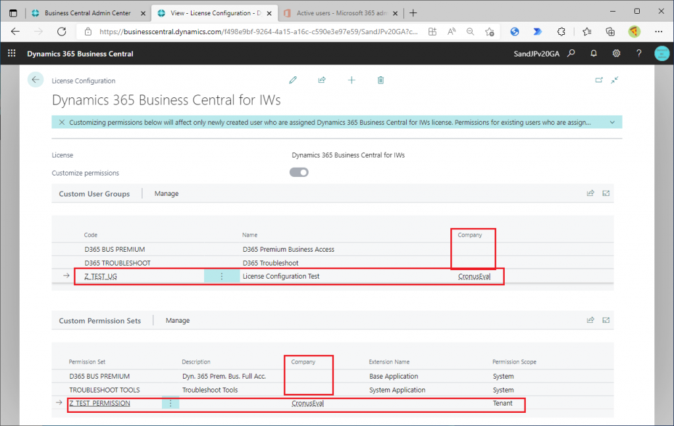Select the D365 BUS PREMIUM permission set
This screenshot has width=674, height=426.
point(99,376)
